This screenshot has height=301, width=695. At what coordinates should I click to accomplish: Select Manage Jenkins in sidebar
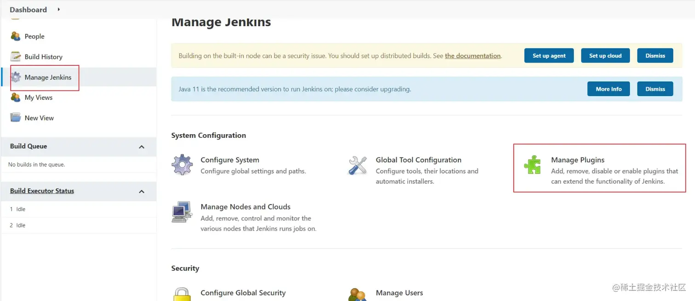click(x=48, y=77)
